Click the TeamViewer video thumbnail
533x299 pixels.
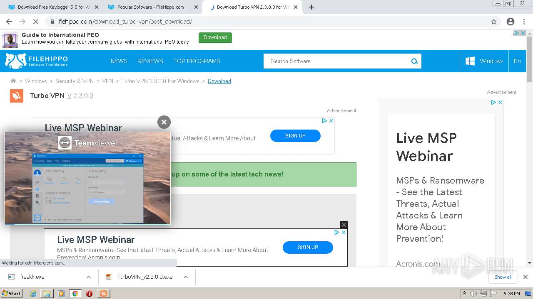coord(87,178)
